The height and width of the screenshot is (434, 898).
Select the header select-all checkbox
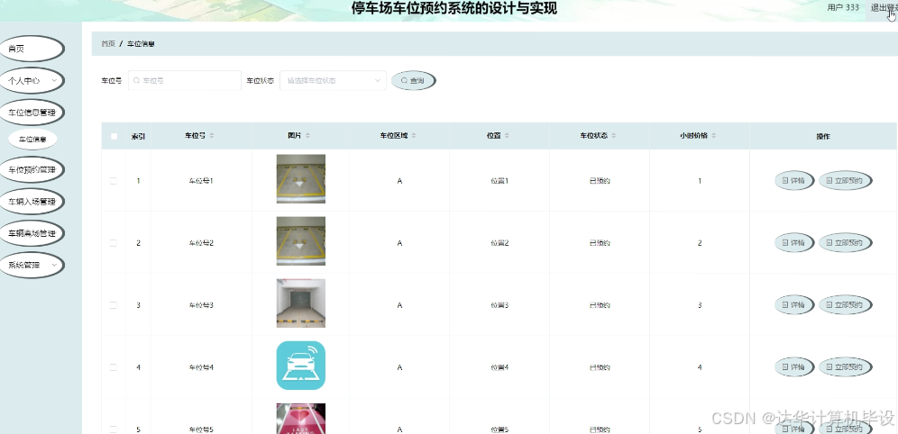click(x=114, y=136)
